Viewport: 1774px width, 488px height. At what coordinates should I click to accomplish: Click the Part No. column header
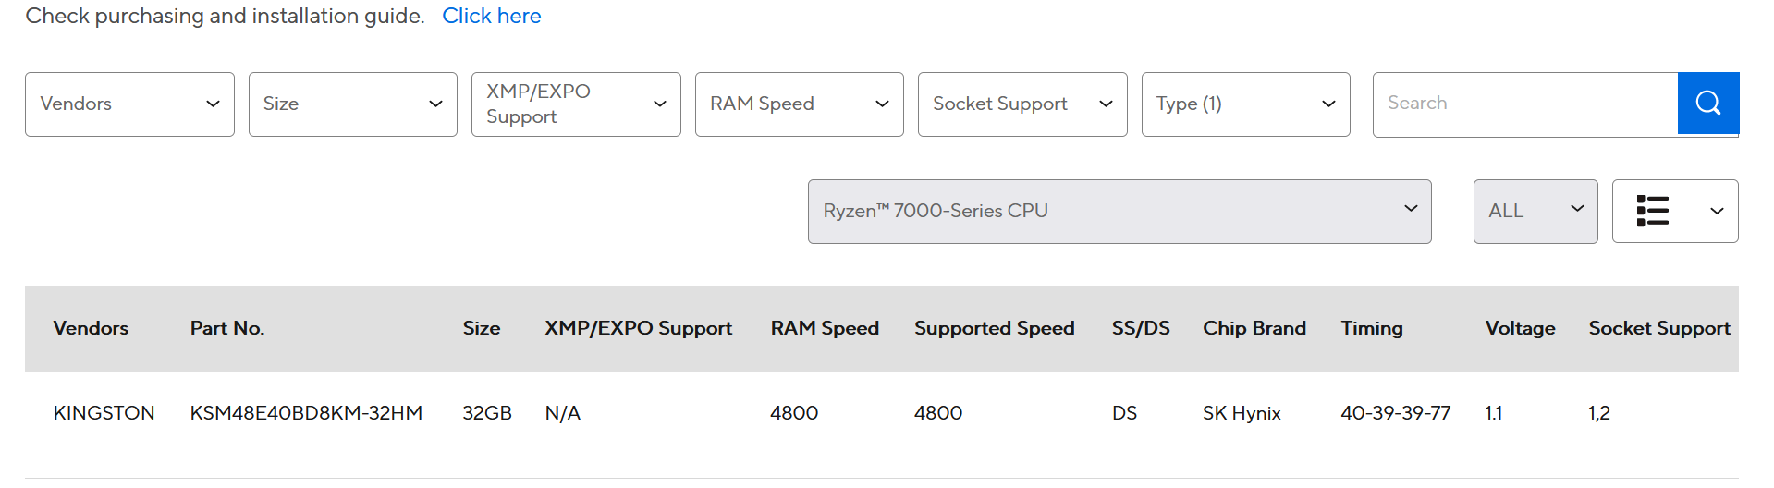(x=227, y=328)
